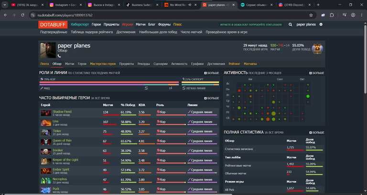Open the Keeper of the Light name link
367x195 pixels.
(x=65, y=160)
